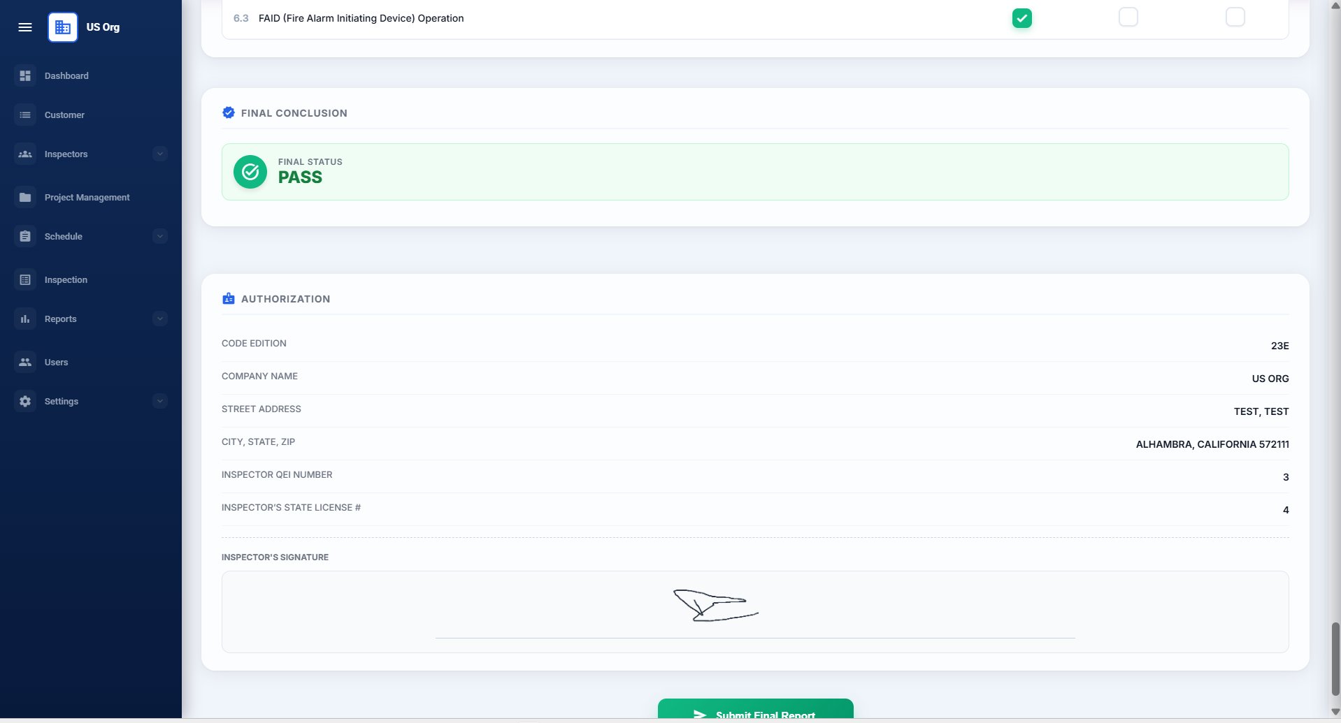Click the US Org building logo
This screenshot has height=723, width=1341.
click(63, 27)
